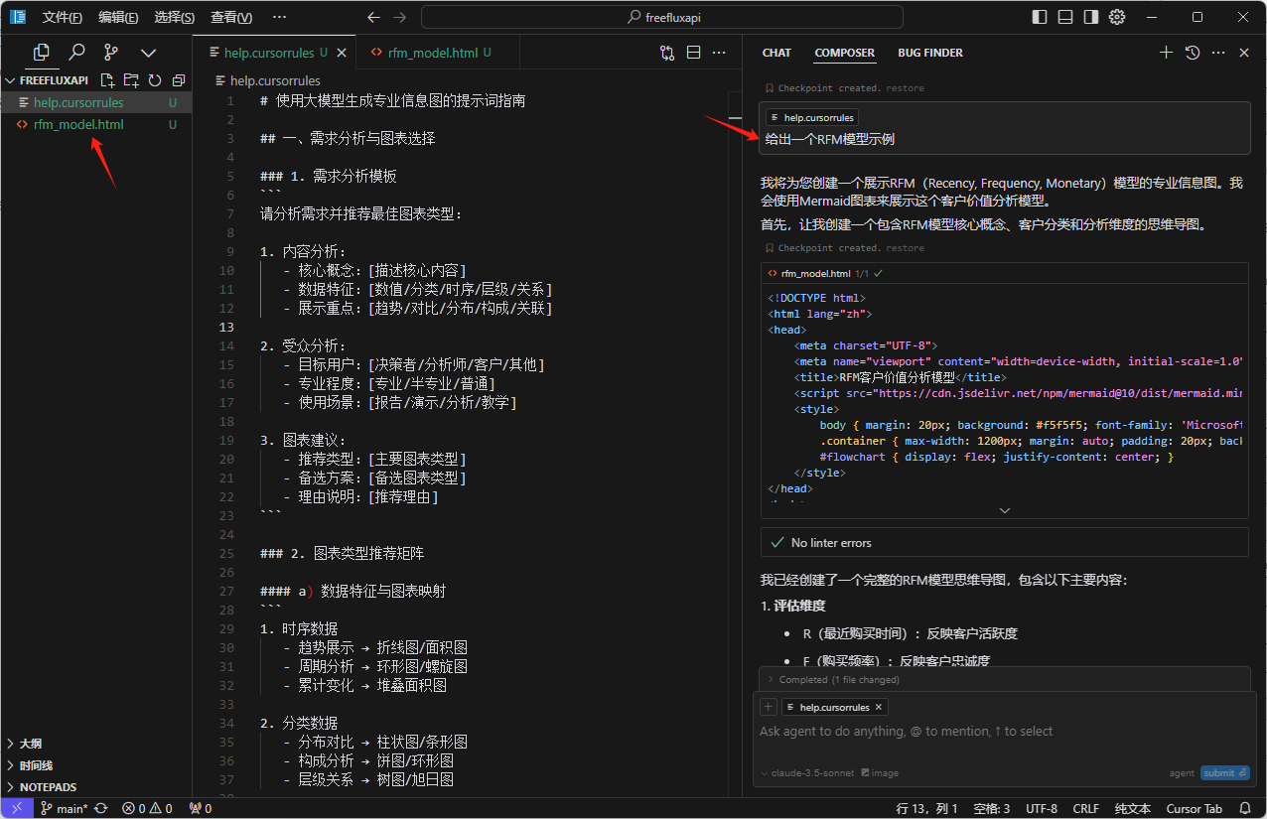Synchronize changes icon in status bar
Image resolution: width=1267 pixels, height=819 pixels.
tap(100, 808)
